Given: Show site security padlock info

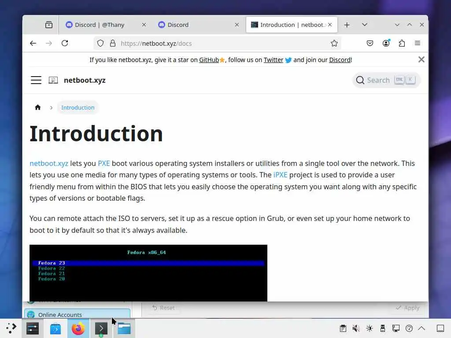Looking at the screenshot, I should (x=112, y=44).
